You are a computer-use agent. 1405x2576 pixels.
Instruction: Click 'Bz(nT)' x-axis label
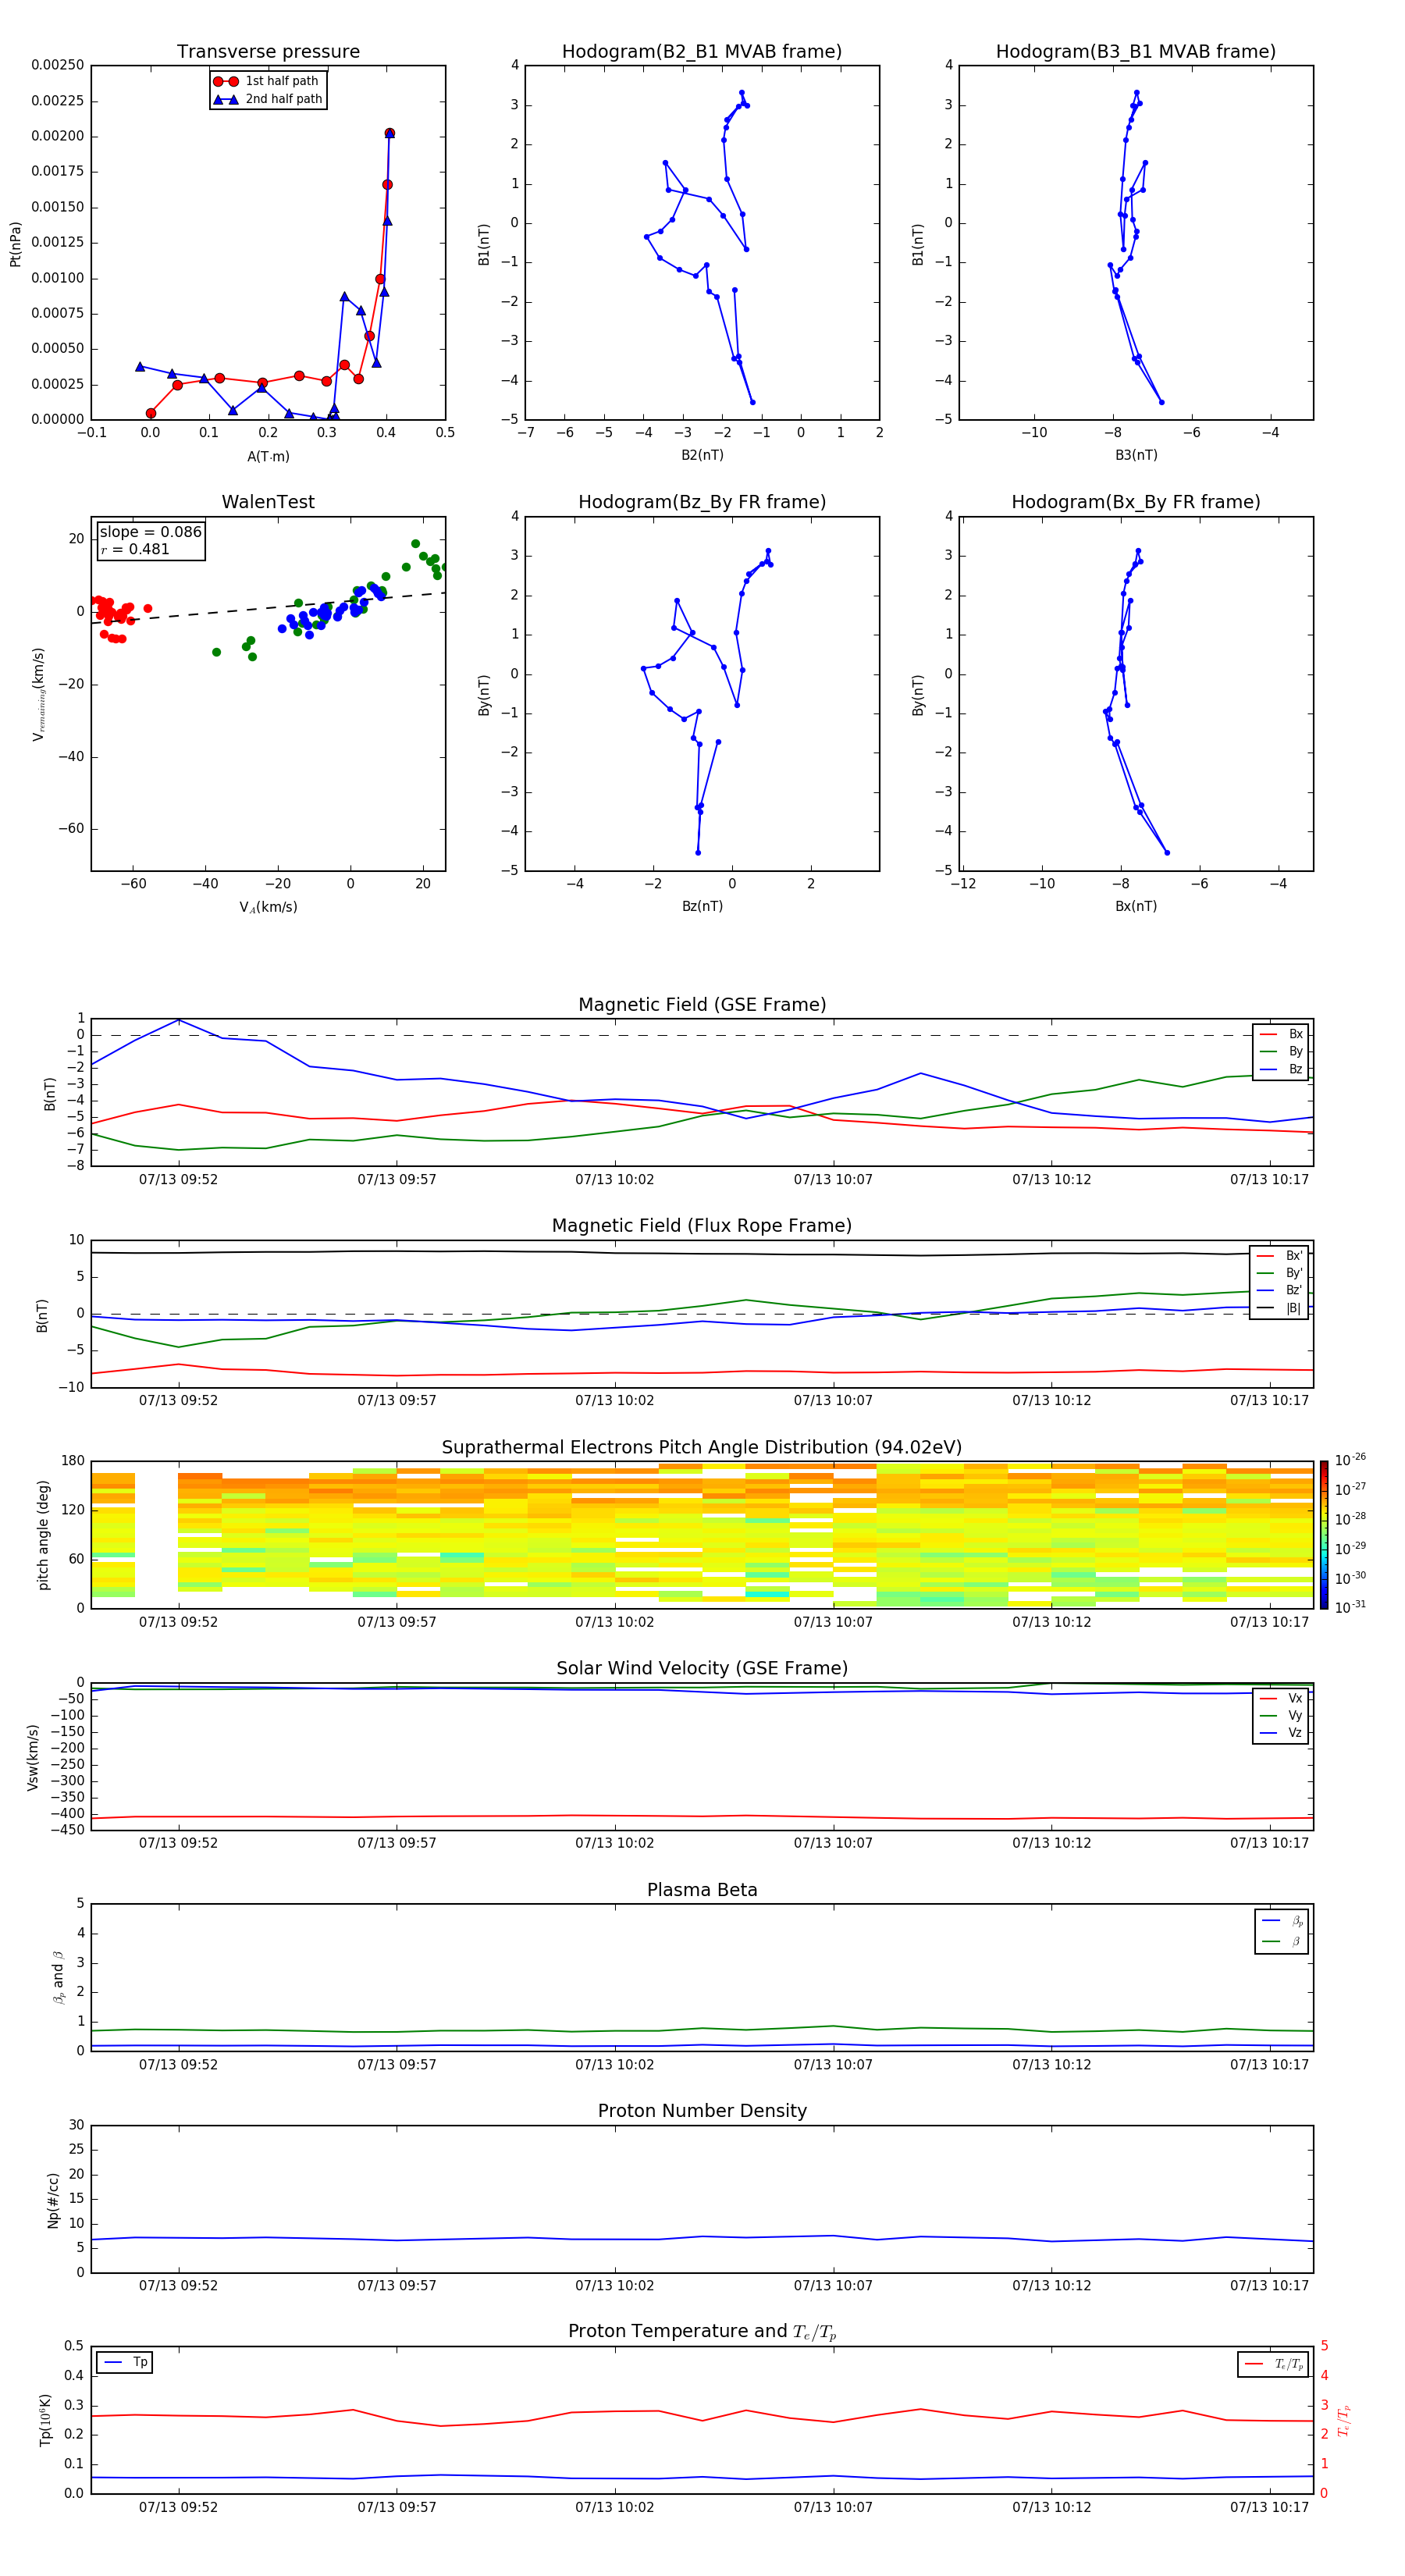coord(702,906)
